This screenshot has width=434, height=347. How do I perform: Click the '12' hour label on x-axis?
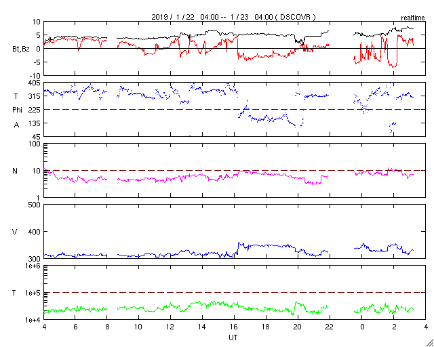tap(170, 327)
